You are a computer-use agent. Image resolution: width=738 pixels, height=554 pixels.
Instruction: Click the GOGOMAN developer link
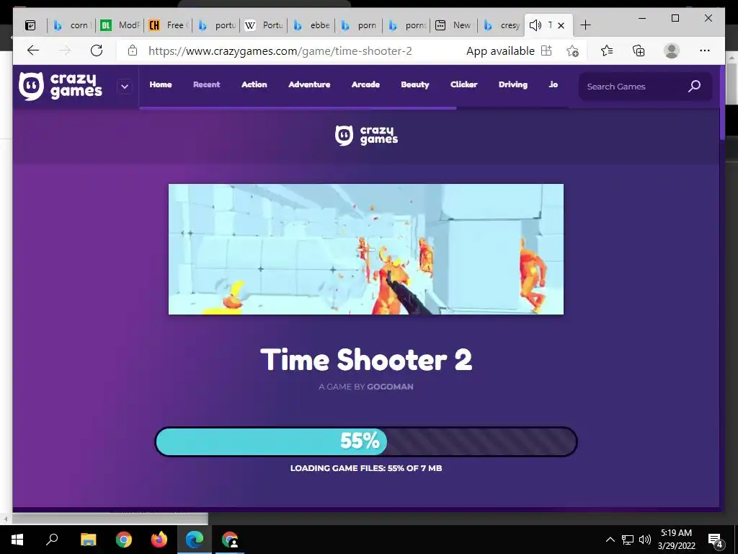(x=390, y=387)
